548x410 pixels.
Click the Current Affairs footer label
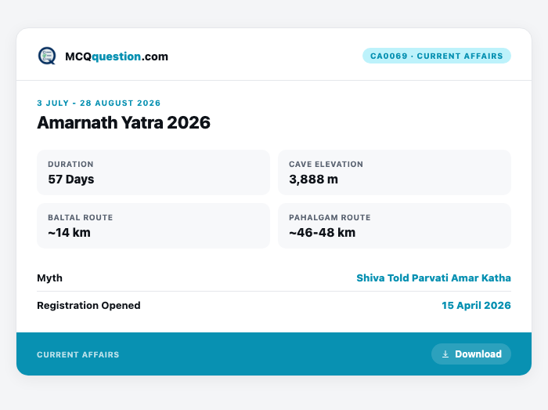coord(78,354)
